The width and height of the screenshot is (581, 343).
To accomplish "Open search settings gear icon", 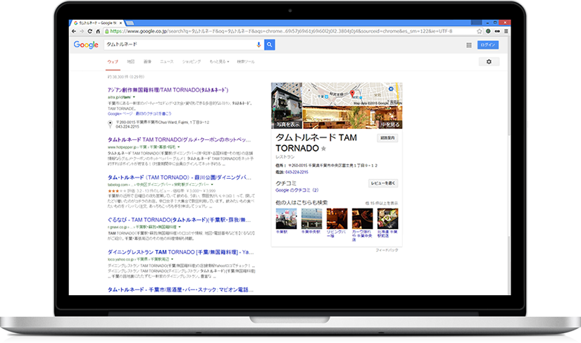I will coord(488,62).
